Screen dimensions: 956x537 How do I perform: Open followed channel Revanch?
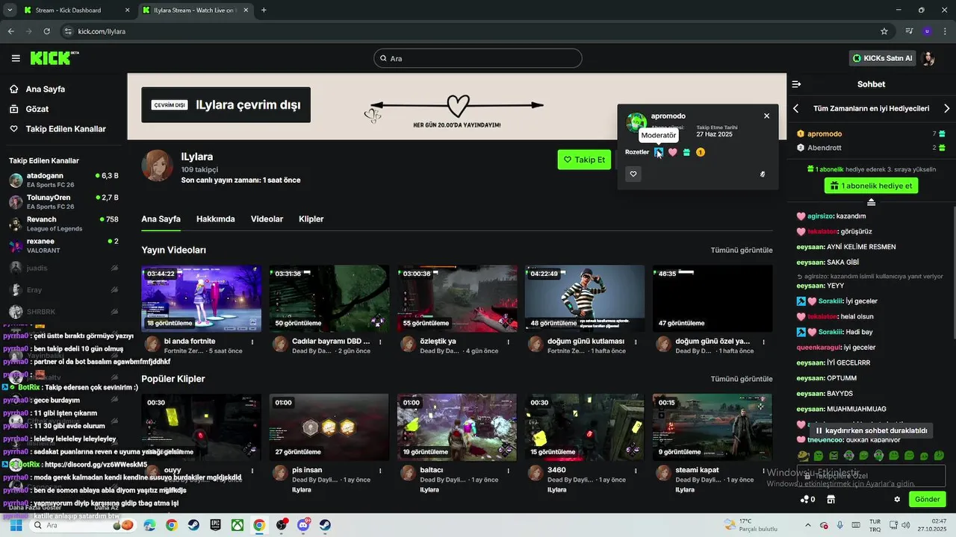pyautogui.click(x=63, y=224)
